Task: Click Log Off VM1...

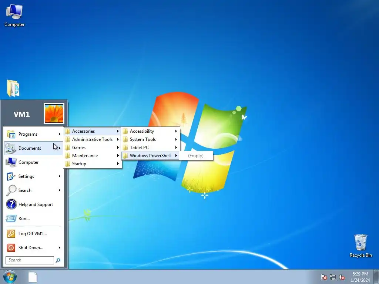Action: pos(34,234)
